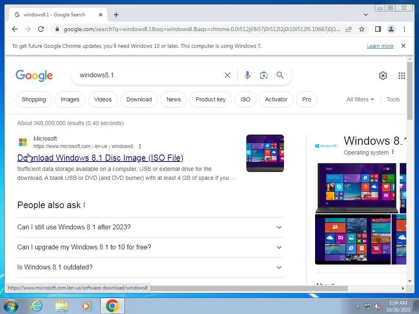
Task: Close the windows8.1 Google Search tab
Action: (101, 15)
